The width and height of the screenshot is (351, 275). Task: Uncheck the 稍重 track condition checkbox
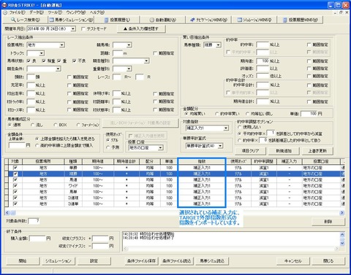point(44,61)
